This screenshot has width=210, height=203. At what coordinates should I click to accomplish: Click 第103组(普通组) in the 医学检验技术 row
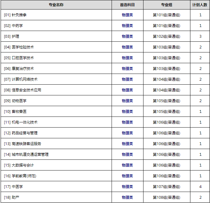166,47
